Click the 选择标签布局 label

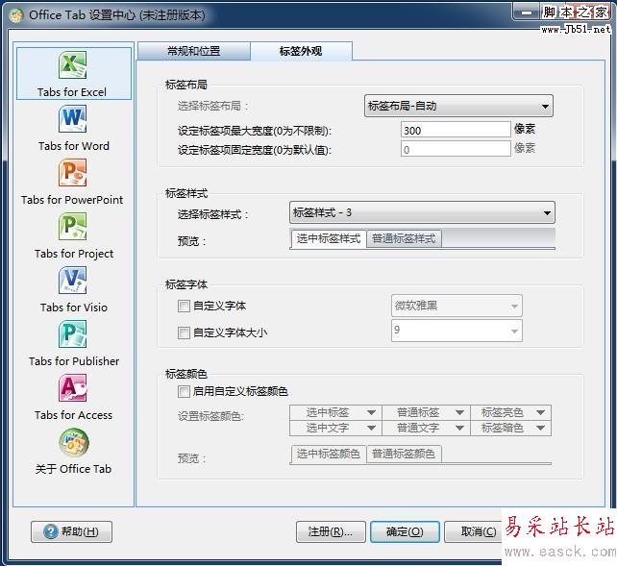pos(213,106)
